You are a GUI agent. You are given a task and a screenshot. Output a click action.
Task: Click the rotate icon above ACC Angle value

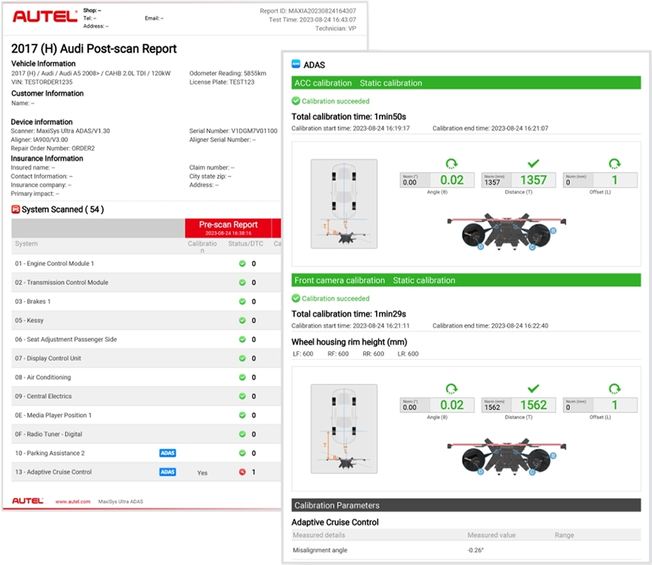[452, 164]
